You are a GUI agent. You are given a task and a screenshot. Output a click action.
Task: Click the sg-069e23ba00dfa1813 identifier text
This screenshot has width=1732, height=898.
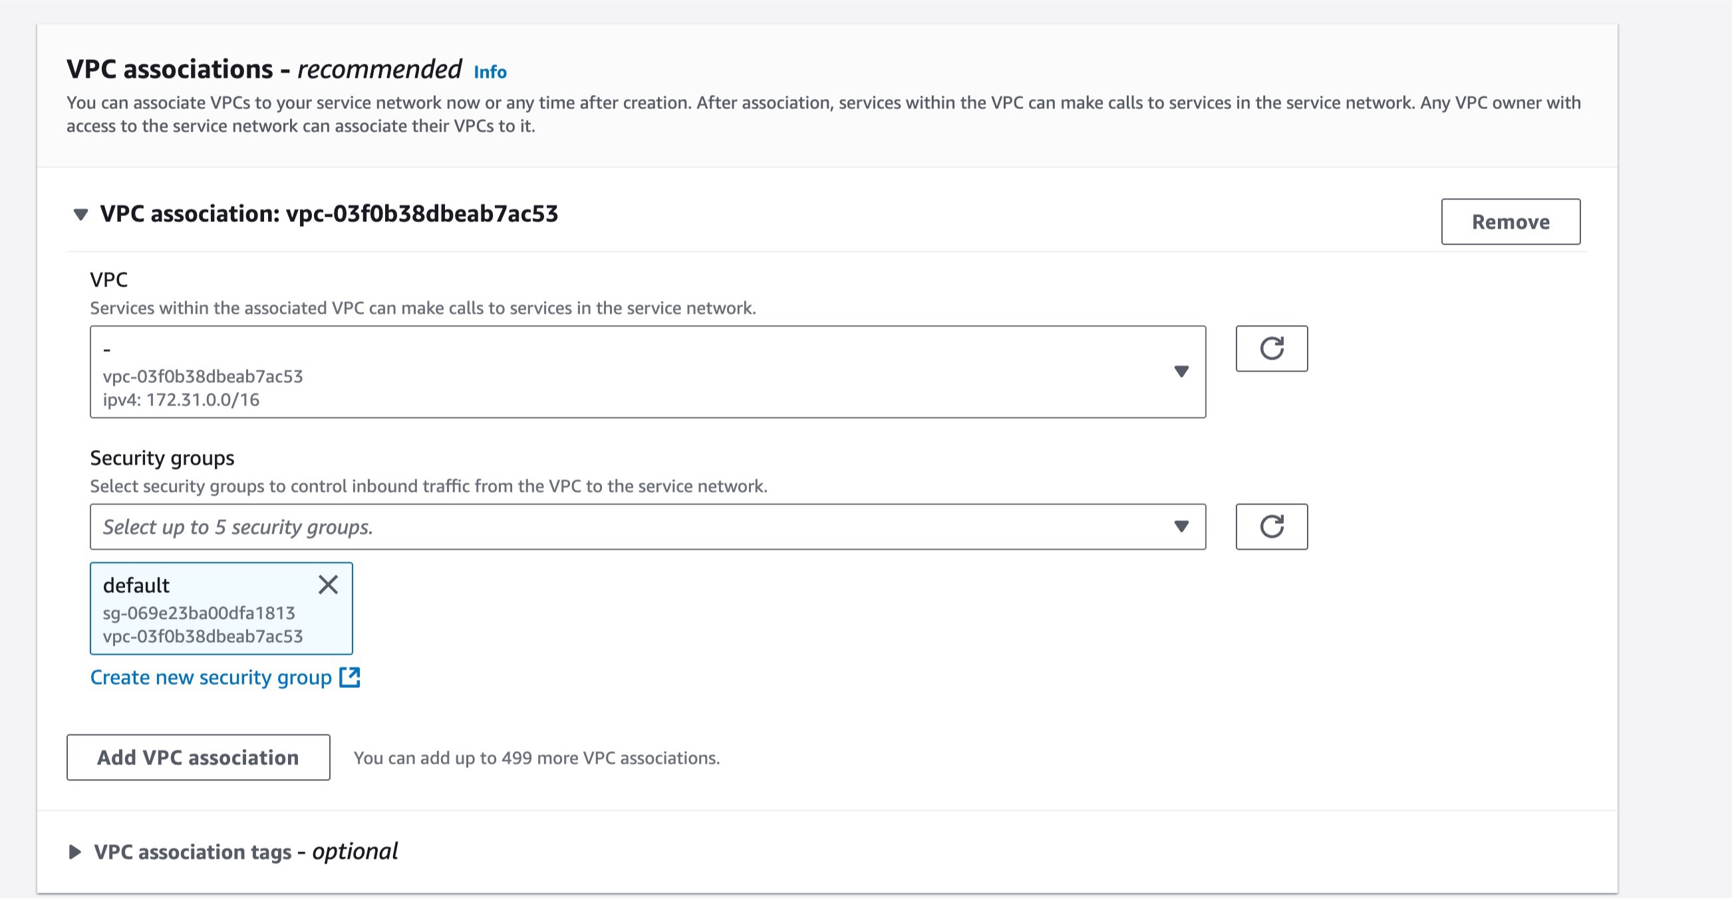point(199,613)
